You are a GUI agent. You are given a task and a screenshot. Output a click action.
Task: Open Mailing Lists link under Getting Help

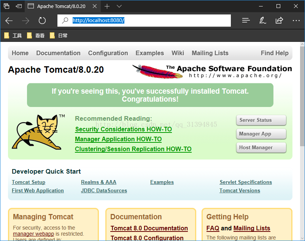tap(252, 228)
